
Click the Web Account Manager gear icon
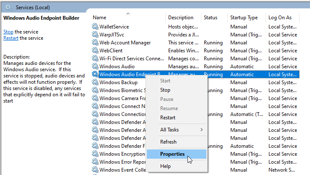[95, 42]
